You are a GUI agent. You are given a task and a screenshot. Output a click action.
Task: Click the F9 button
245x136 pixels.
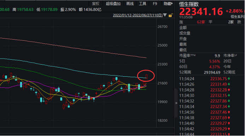(x=155, y=4)
